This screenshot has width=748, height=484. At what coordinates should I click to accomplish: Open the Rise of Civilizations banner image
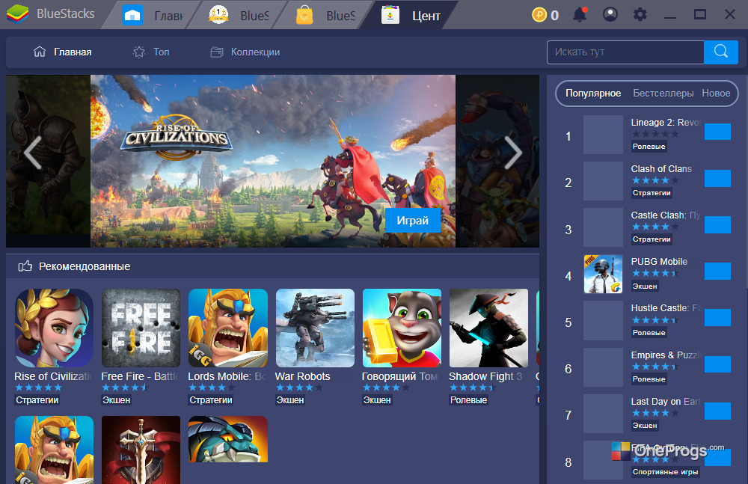273,161
